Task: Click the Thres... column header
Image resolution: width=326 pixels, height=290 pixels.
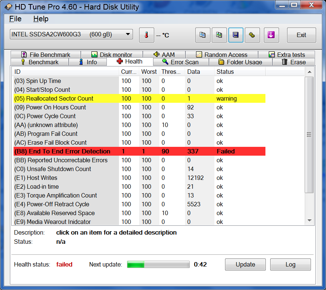Action: click(x=172, y=72)
